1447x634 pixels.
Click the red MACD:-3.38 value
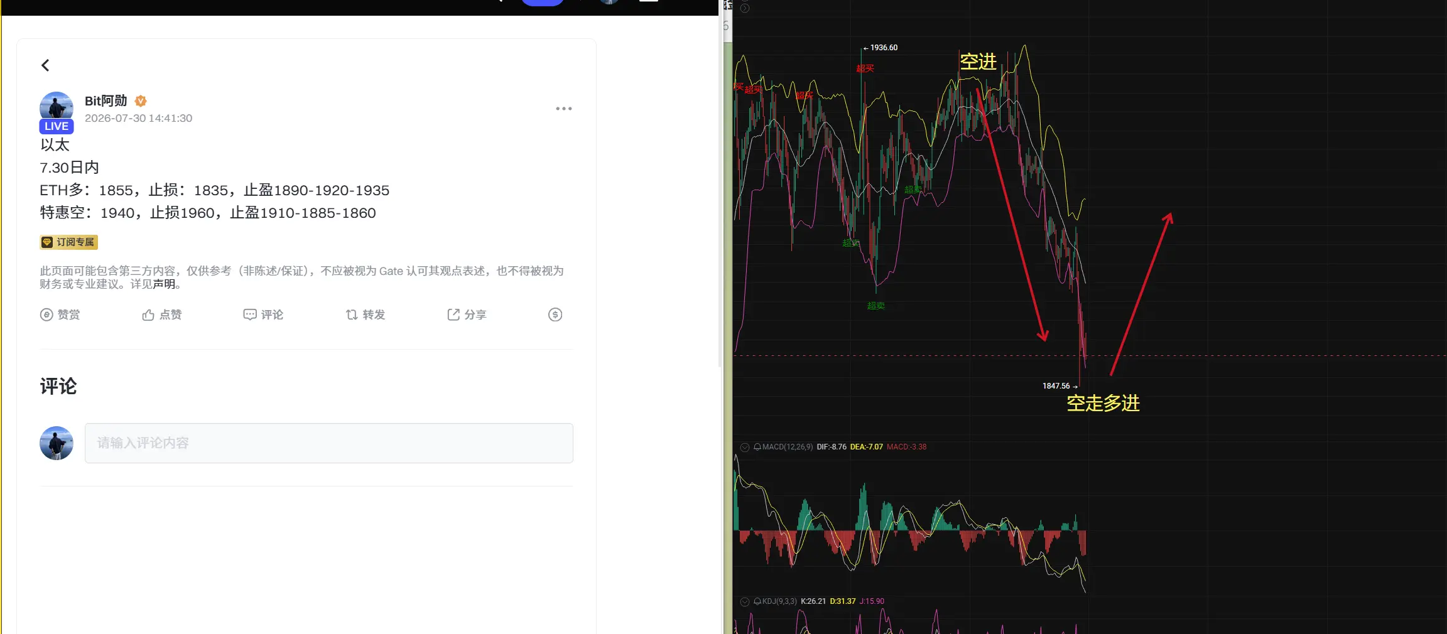(907, 447)
